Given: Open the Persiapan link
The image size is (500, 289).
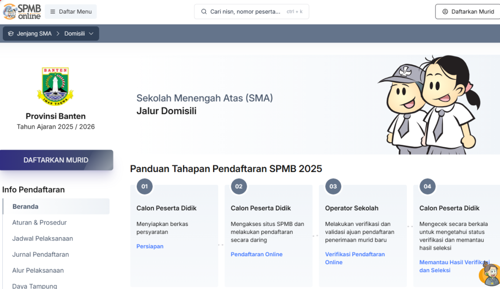Looking at the screenshot, I should (x=150, y=246).
